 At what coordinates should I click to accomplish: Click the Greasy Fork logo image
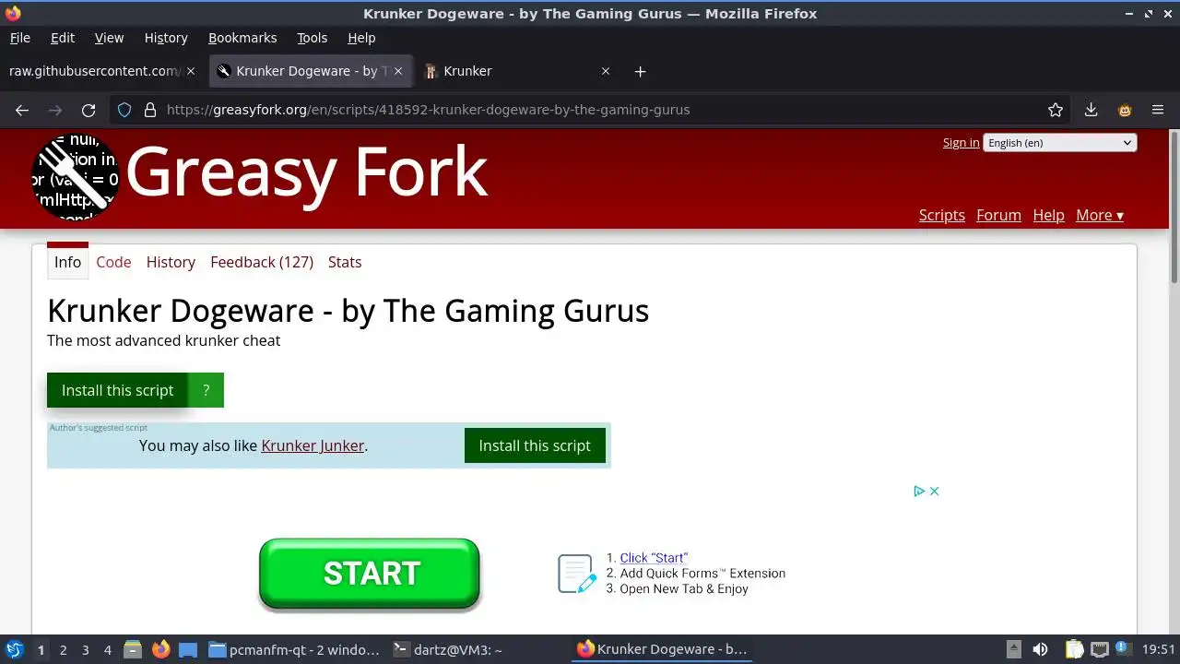(76, 177)
